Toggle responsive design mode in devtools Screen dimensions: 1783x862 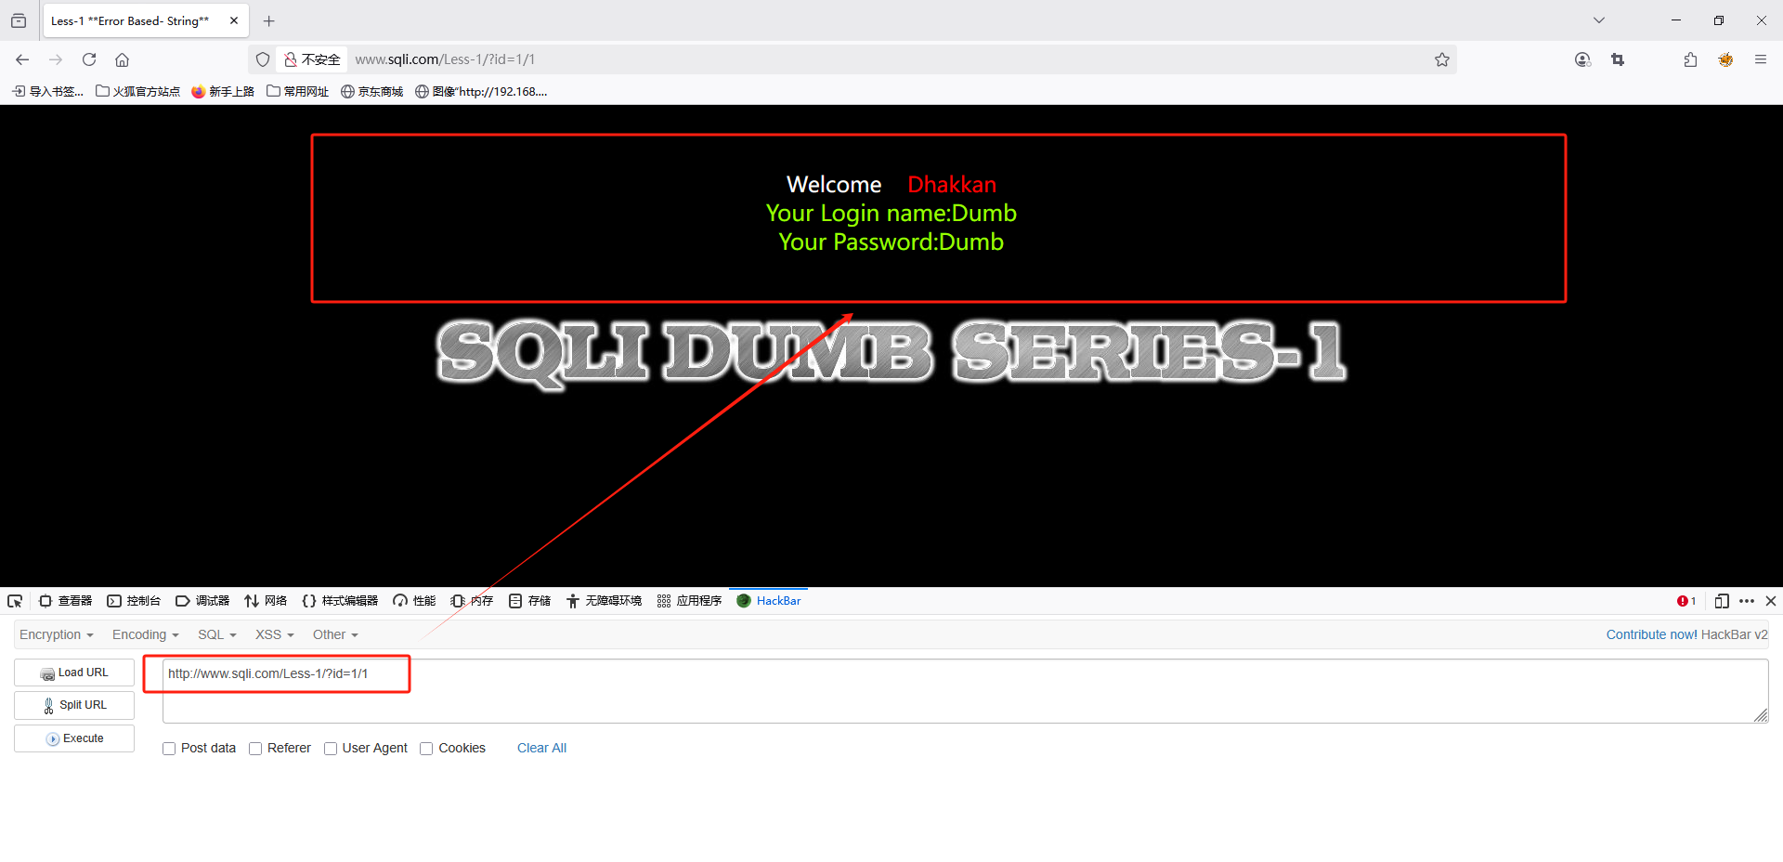tap(1722, 601)
